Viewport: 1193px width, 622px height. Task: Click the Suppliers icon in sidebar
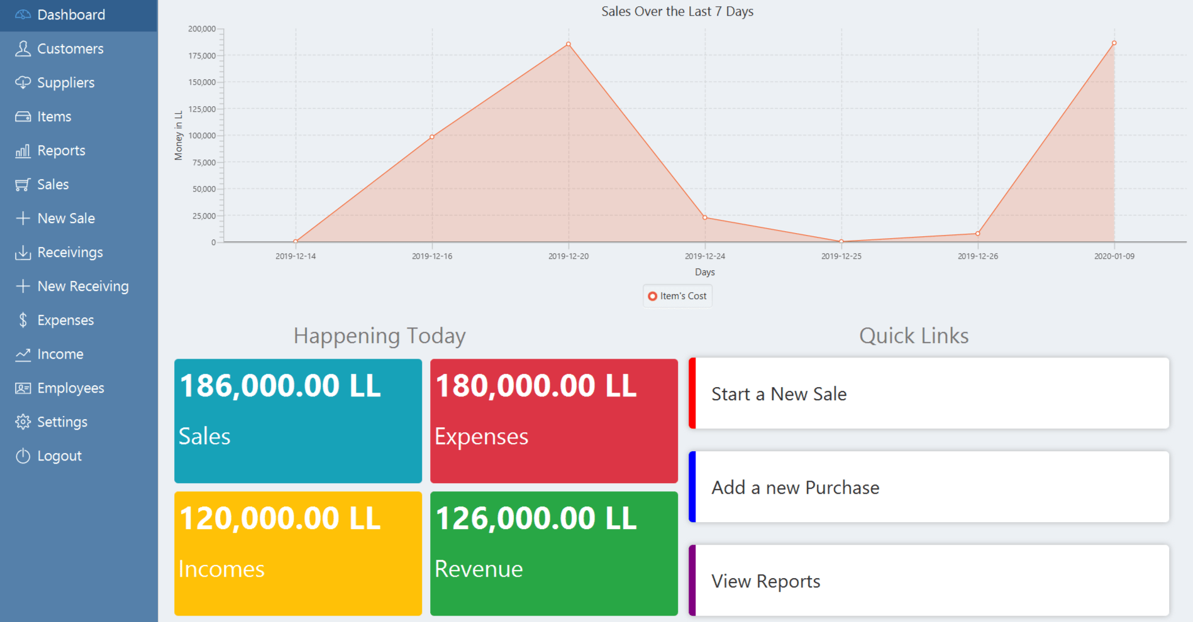click(x=23, y=83)
